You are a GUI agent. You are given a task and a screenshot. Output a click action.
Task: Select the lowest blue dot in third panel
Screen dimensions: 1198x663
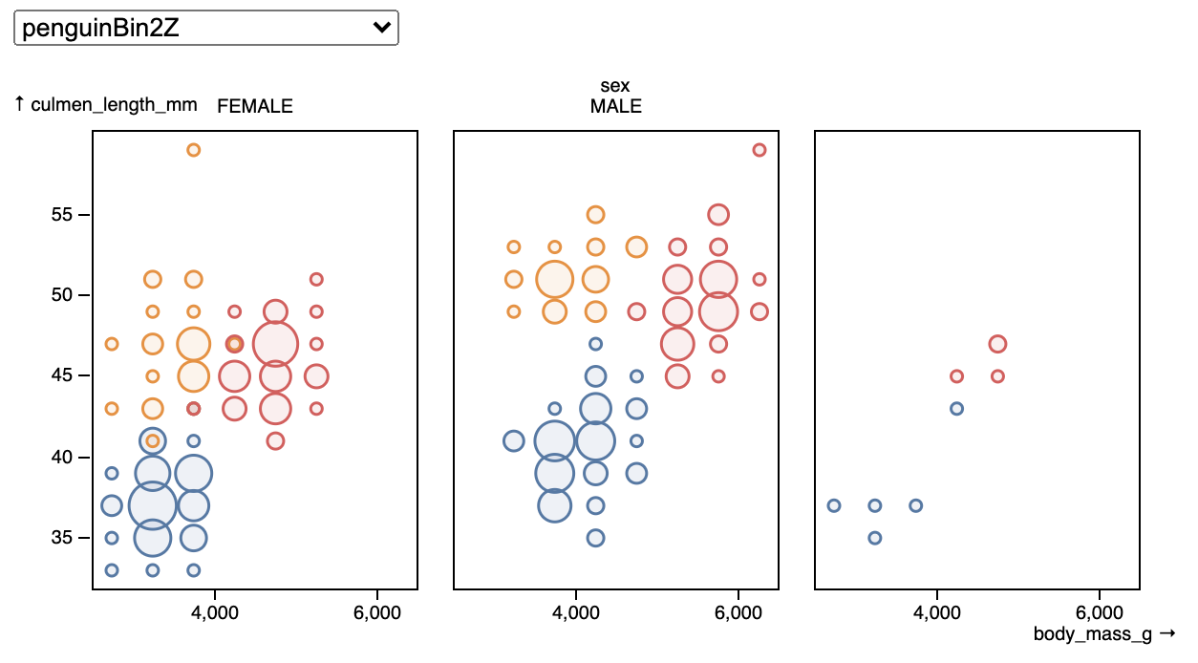(874, 538)
